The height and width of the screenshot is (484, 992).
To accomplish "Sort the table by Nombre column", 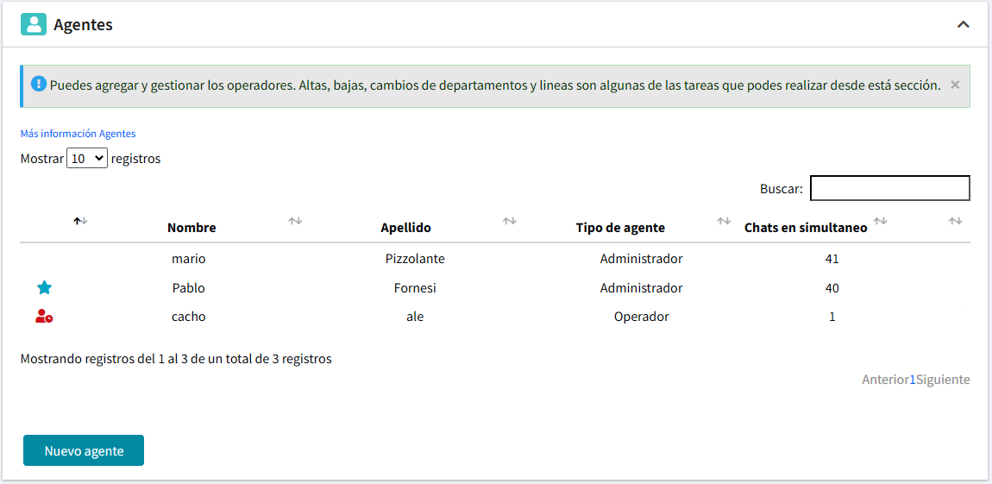I will click(191, 228).
